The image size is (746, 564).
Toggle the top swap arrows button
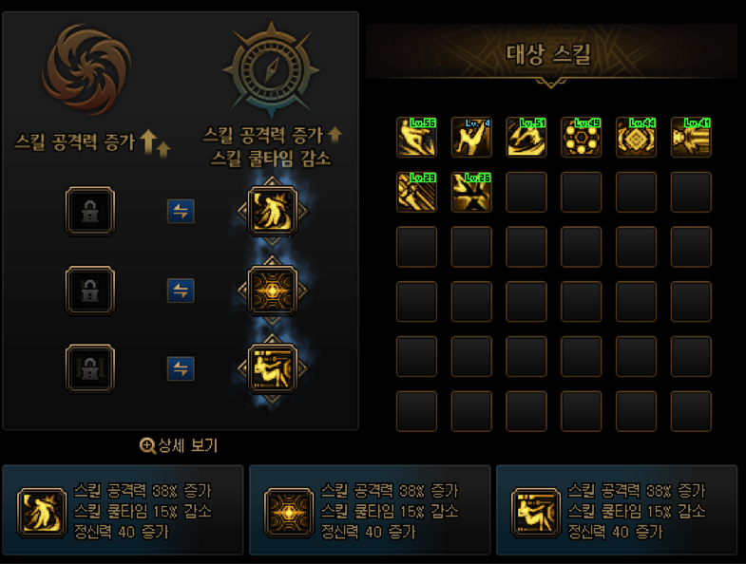(181, 211)
